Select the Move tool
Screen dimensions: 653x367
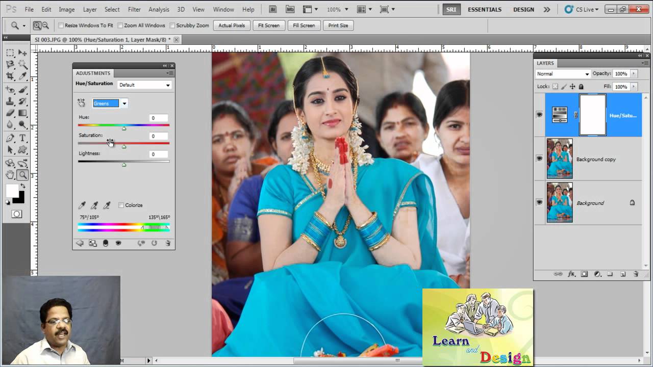coord(23,53)
